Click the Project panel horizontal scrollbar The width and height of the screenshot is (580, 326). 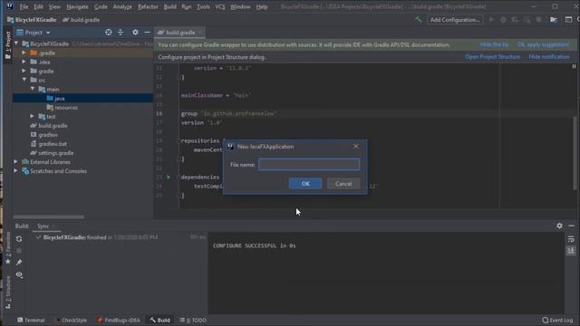click(x=48, y=217)
